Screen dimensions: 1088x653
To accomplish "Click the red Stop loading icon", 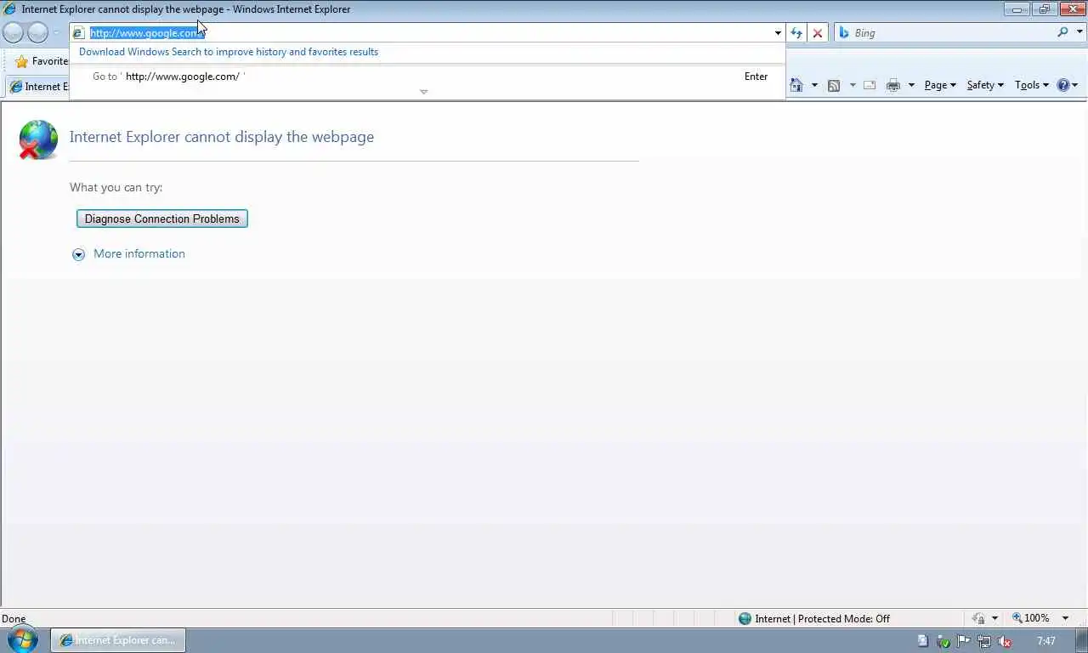I will pos(818,33).
